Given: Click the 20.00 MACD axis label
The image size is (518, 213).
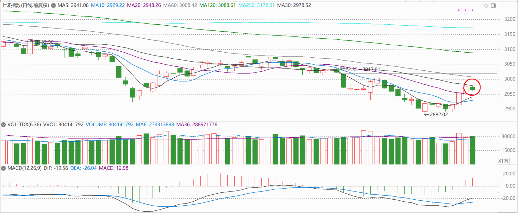Looking at the screenshot, I should click(x=509, y=174).
